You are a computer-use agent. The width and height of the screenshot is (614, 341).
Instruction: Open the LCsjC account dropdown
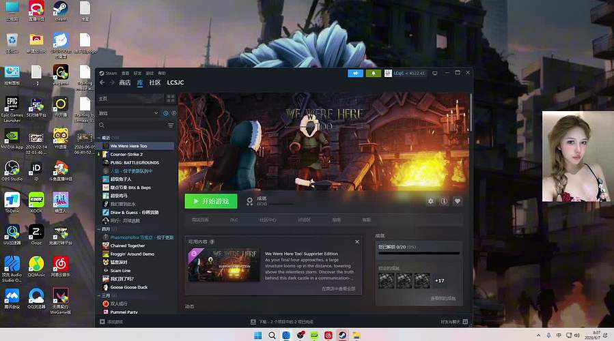[x=405, y=73]
